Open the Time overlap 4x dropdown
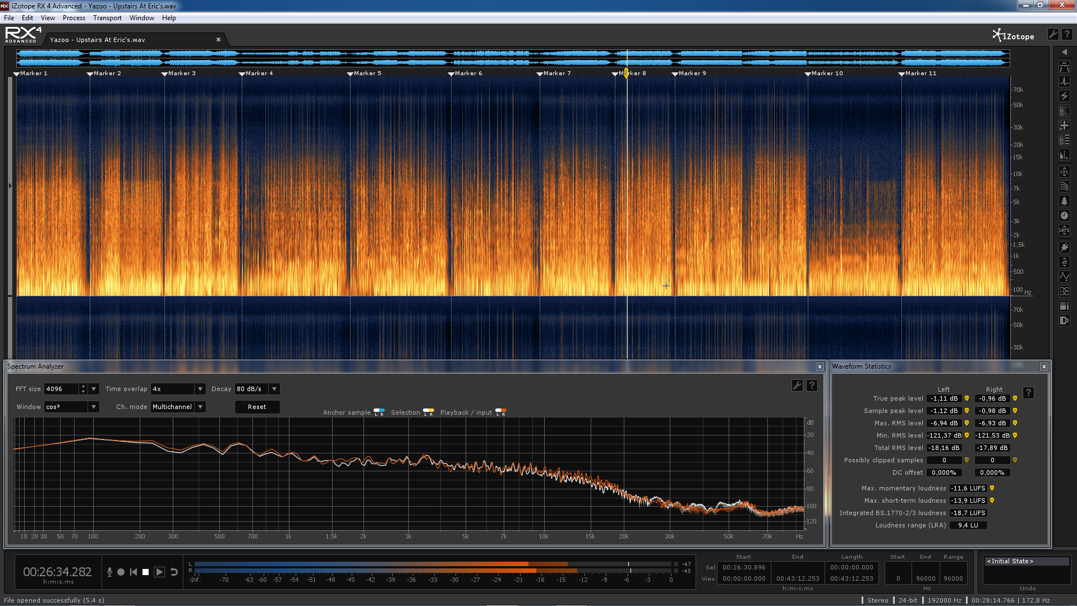1077x606 pixels. pos(200,389)
